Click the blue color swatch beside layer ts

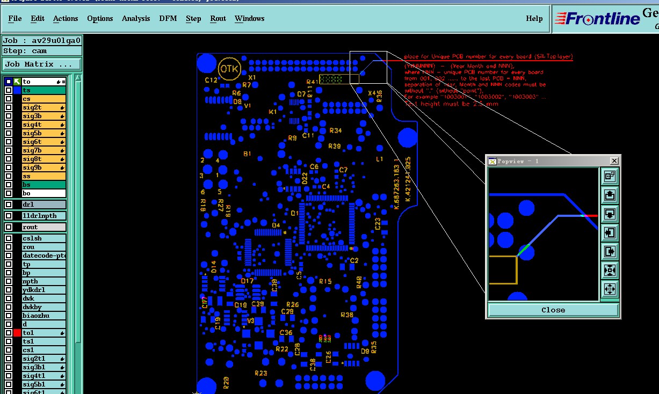17,90
